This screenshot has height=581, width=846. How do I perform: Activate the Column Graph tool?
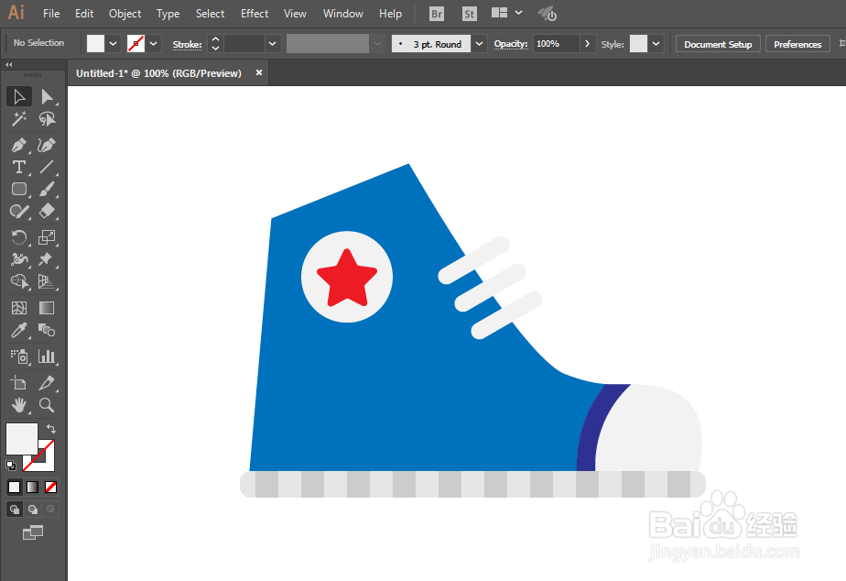tap(47, 356)
